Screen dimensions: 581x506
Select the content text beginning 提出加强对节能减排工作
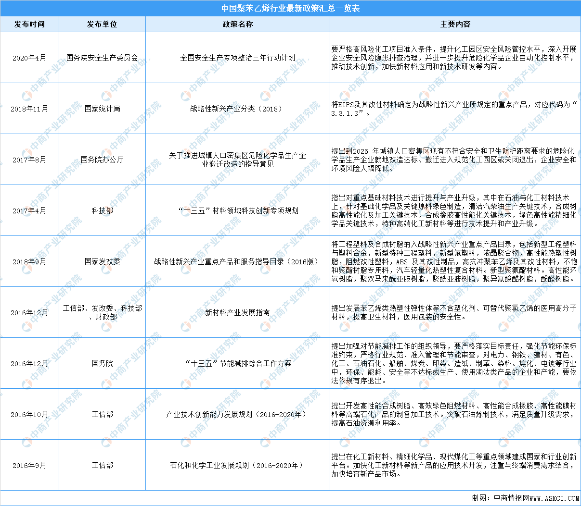click(x=454, y=363)
